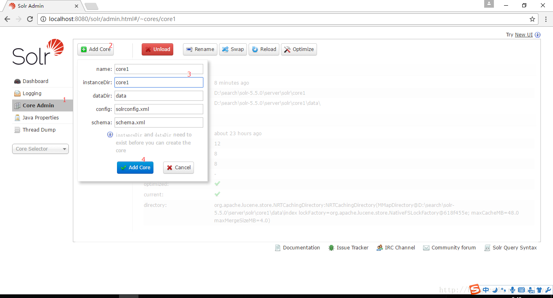553x298 pixels.
Task: Click the Rename button icon
Action: 189,49
